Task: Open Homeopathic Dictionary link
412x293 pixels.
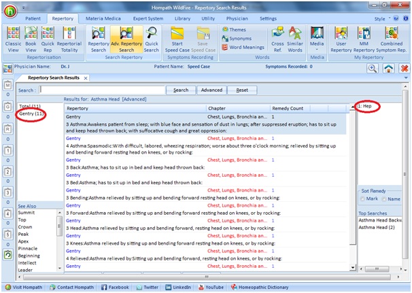Action: (260, 287)
